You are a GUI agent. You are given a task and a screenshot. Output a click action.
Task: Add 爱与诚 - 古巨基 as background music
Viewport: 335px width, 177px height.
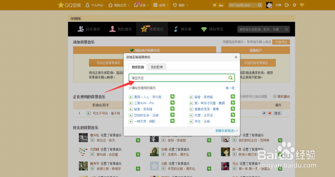pos(138,154)
